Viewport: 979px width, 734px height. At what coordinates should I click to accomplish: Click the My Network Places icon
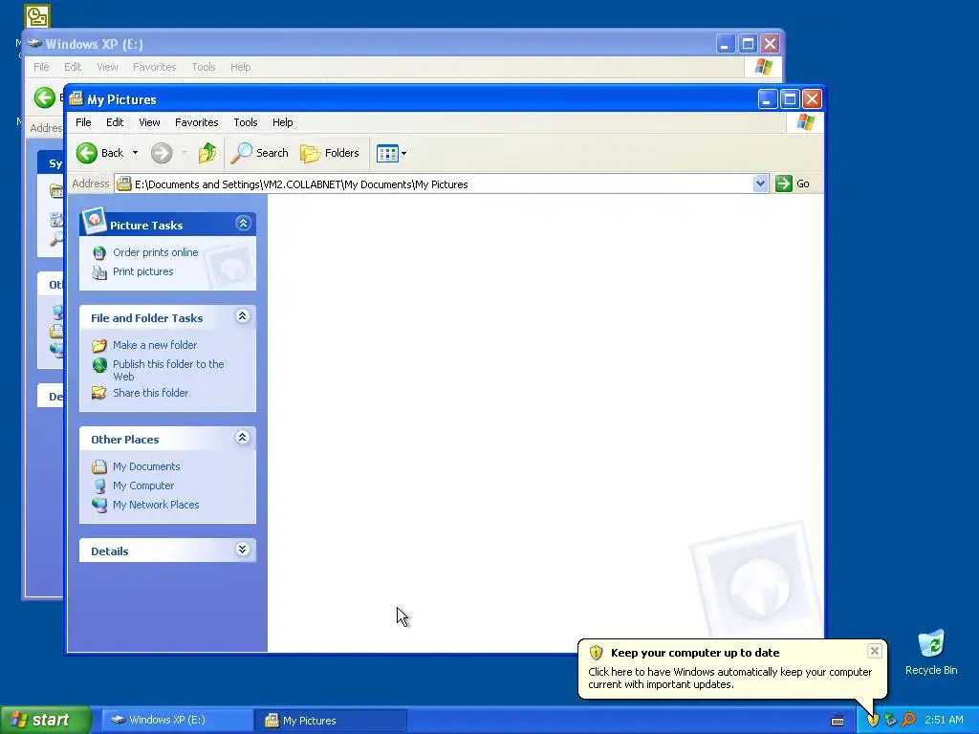[x=99, y=505]
